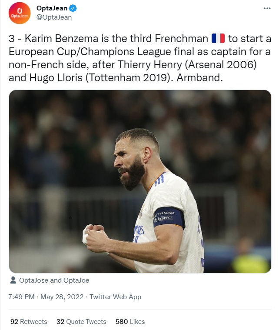View the 32 Quote Tweets list
This screenshot has height=330, width=279.
tap(81, 322)
